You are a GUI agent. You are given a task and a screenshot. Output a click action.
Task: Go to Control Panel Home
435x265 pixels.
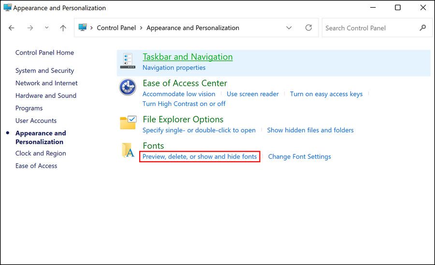coord(44,53)
